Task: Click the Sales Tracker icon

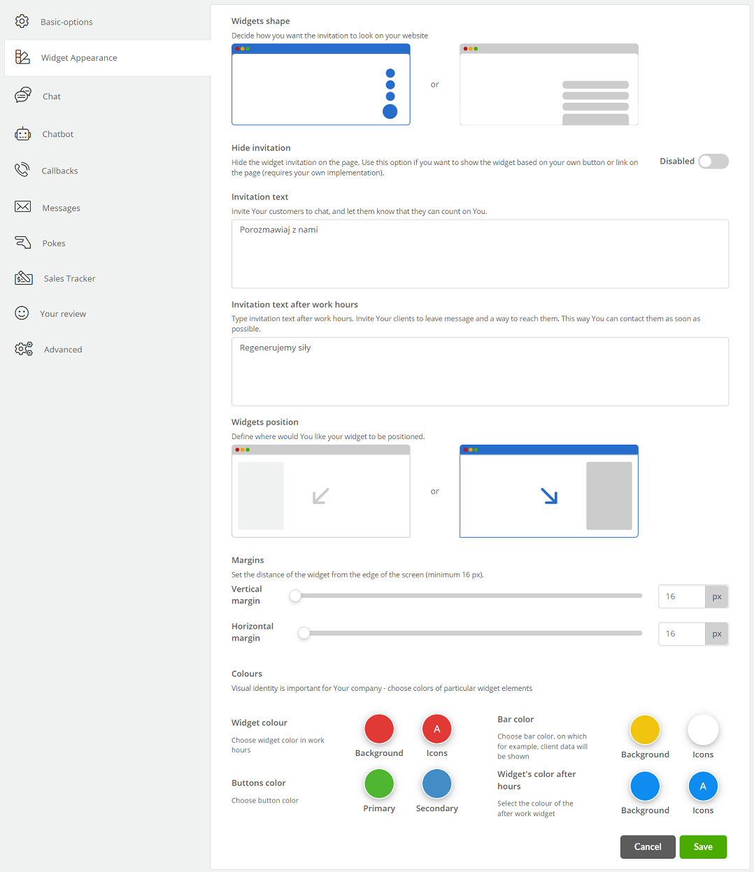Action: tap(24, 278)
